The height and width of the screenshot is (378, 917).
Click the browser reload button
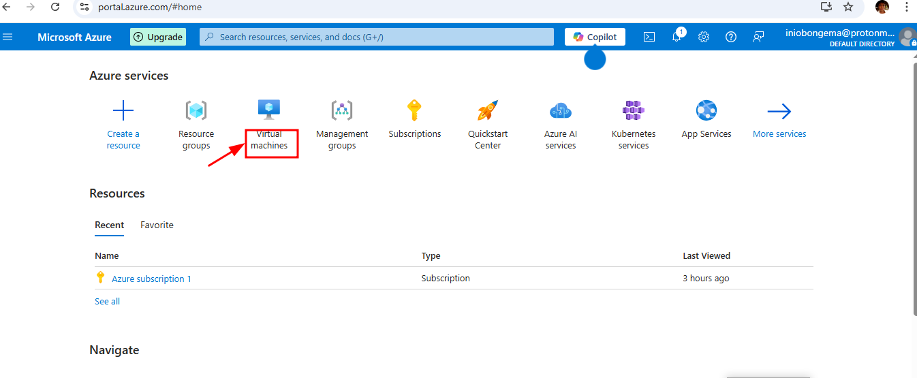click(x=56, y=7)
